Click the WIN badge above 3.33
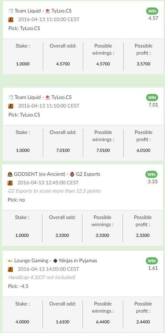The image size is (165, 333). pyautogui.click(x=151, y=174)
